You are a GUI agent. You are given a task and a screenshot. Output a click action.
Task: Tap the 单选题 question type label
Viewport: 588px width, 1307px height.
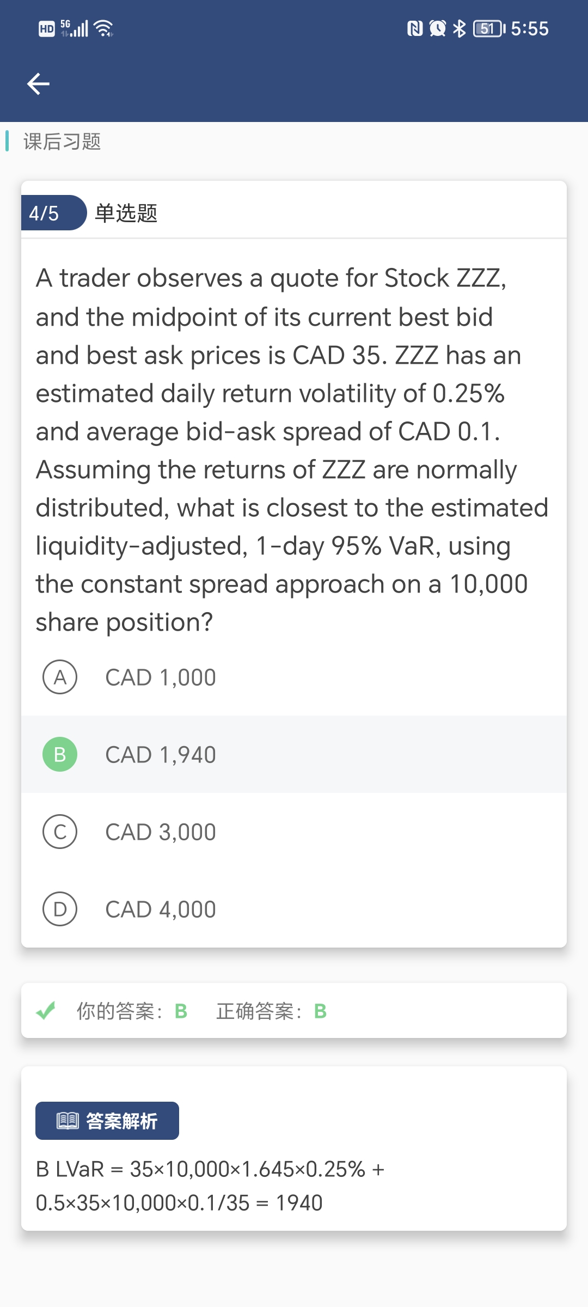coord(126,213)
